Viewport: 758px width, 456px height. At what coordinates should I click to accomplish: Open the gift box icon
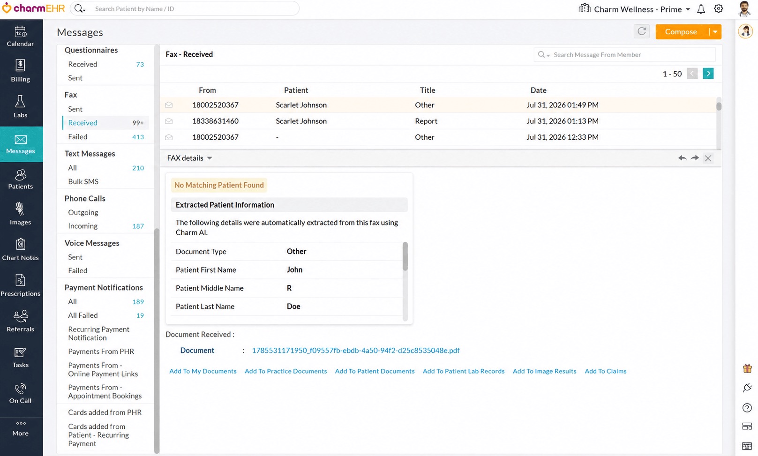tap(747, 369)
